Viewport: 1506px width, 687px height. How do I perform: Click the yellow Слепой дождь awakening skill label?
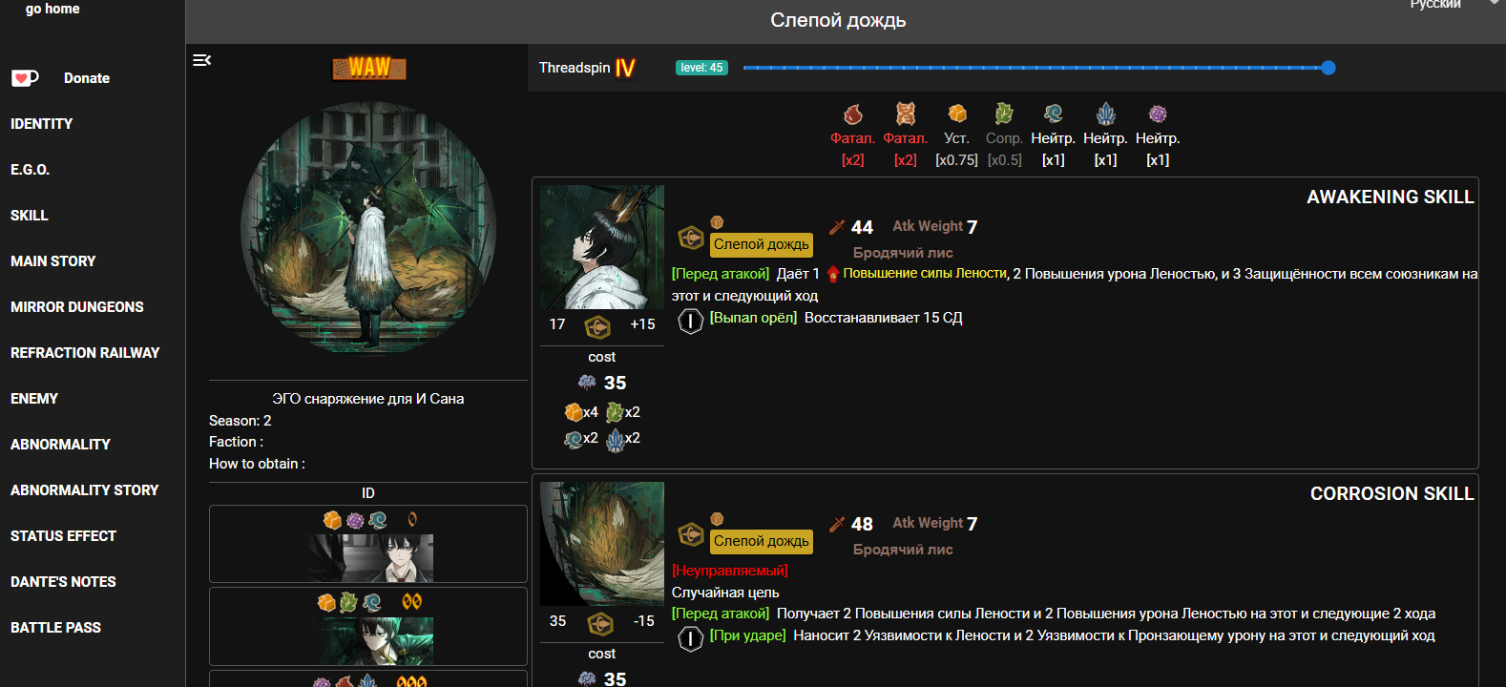pyautogui.click(x=762, y=244)
